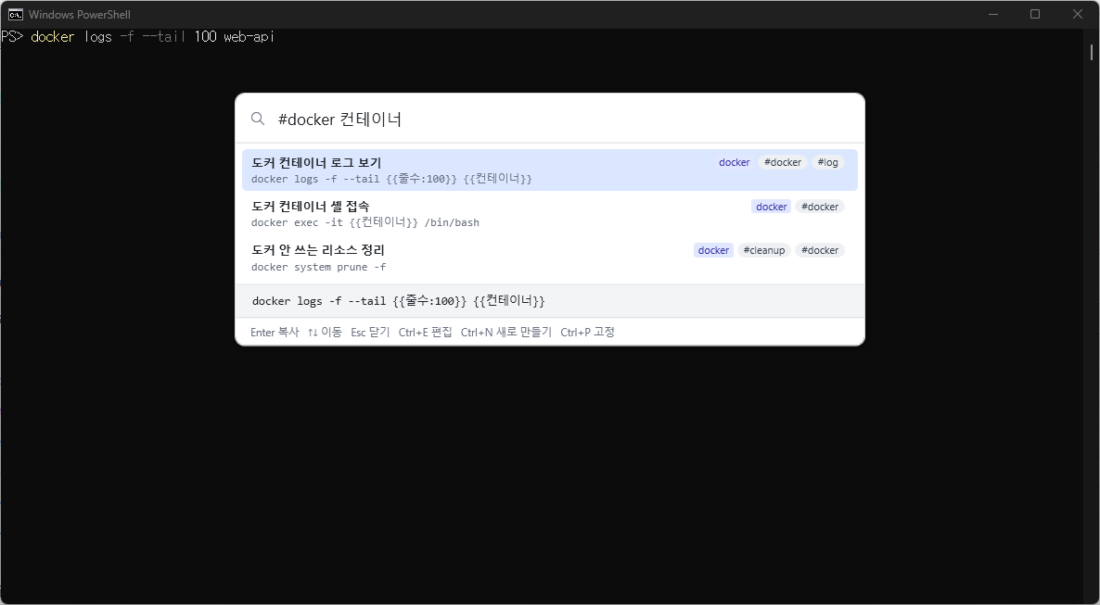Click 'docker system prune -f' command text
This screenshot has width=1100, height=605.
(x=318, y=267)
